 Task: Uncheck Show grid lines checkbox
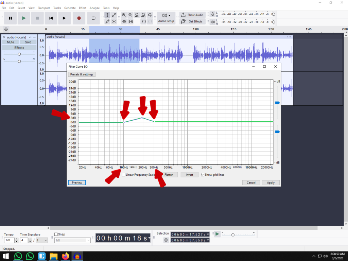pyautogui.click(x=203, y=175)
